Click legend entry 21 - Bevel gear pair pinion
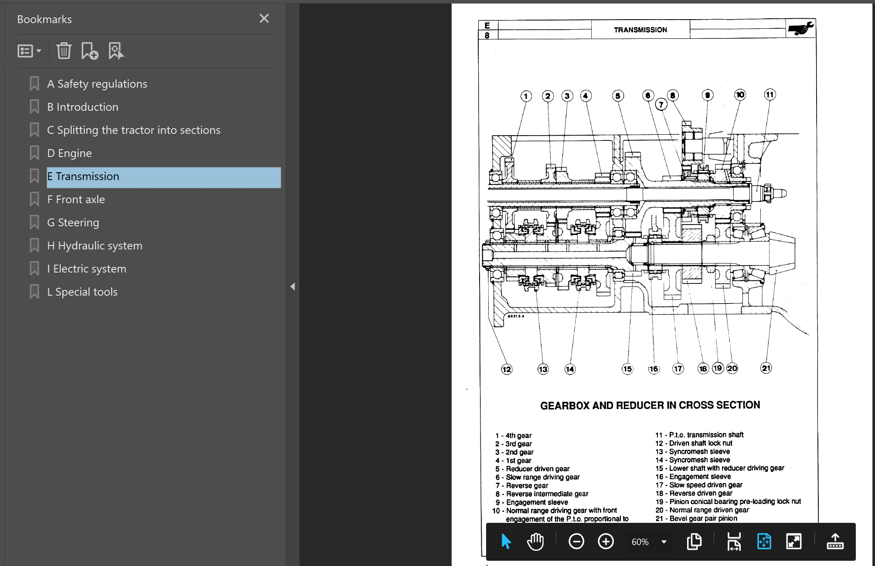The image size is (875, 566). 696,518
